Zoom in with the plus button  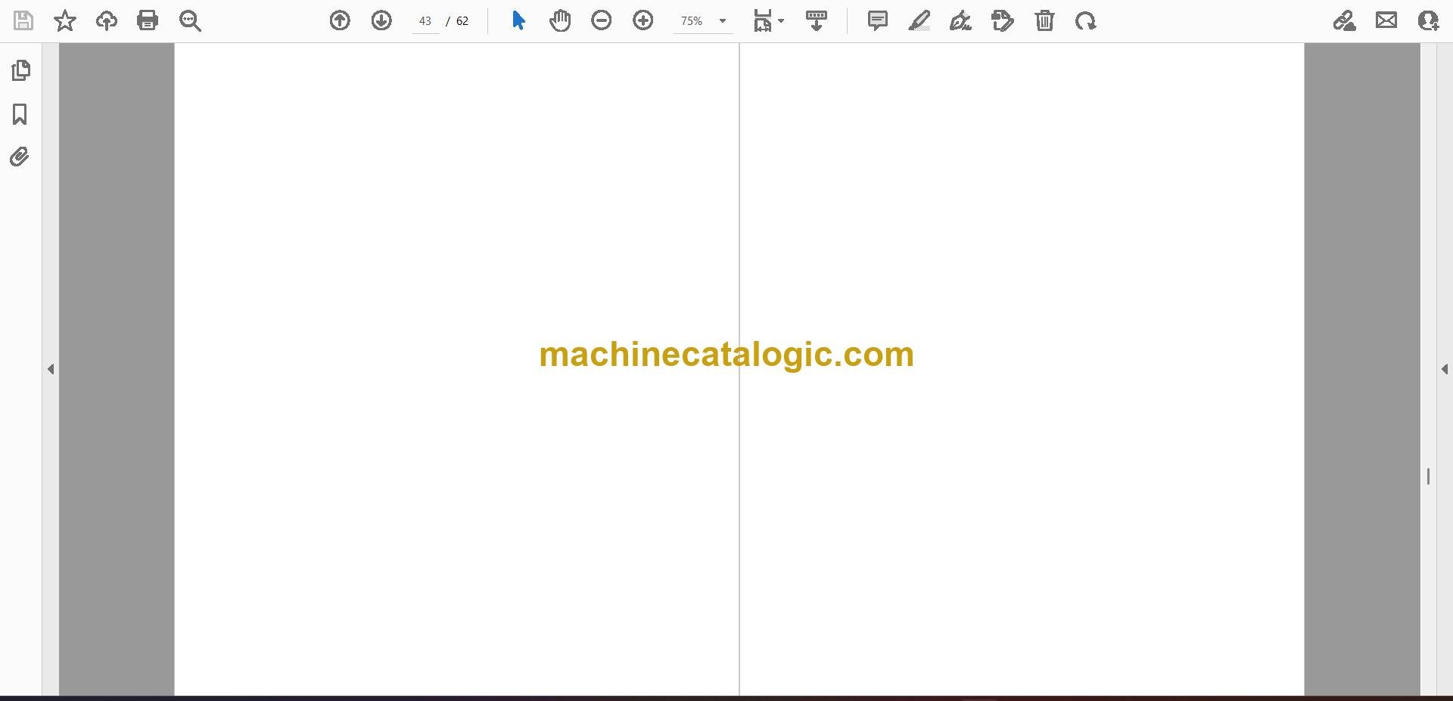coord(643,20)
